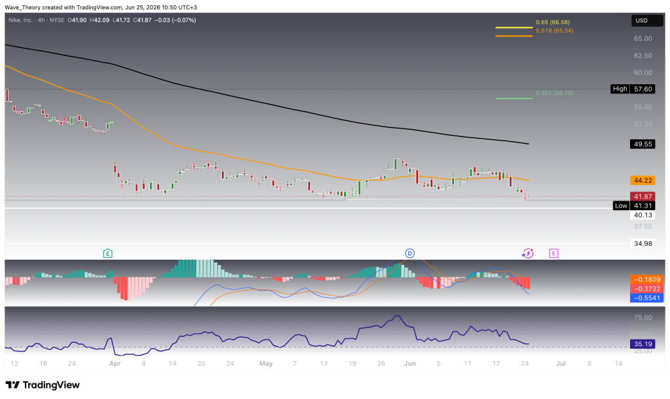The height and width of the screenshot is (399, 670).
Task: Click the 4h interval in the chart legend
Action: (x=41, y=20)
